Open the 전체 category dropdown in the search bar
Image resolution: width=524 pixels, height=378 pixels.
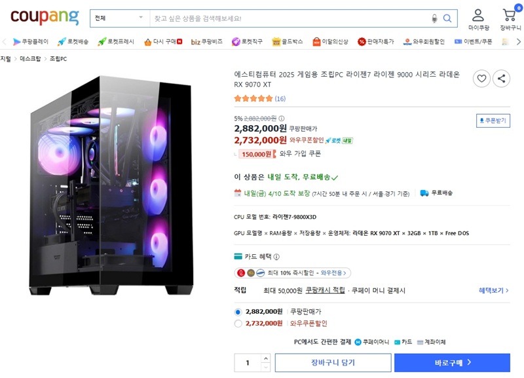pos(120,18)
